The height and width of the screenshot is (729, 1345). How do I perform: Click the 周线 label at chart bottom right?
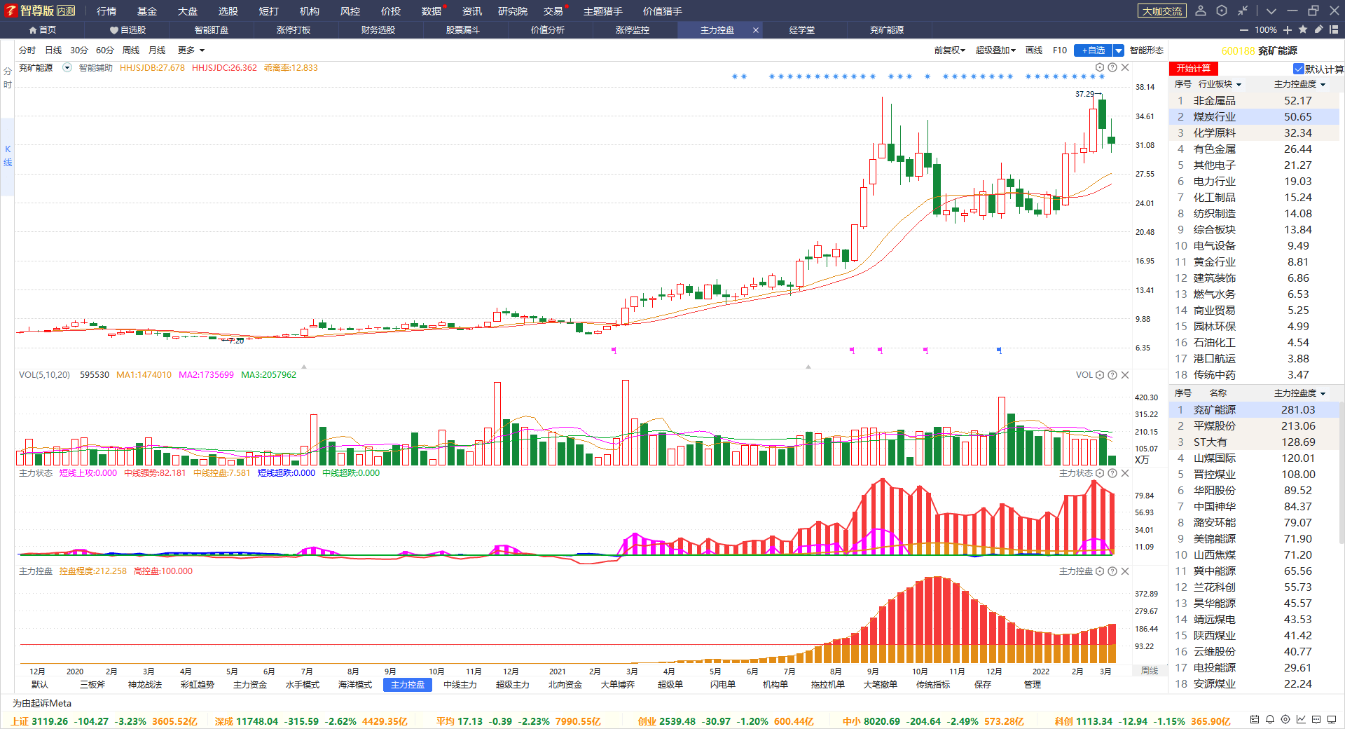pyautogui.click(x=1150, y=671)
